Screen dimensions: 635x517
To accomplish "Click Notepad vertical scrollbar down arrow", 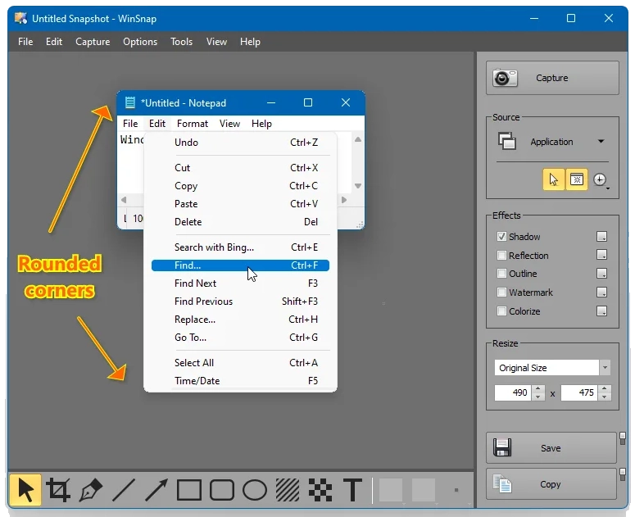I will click(x=358, y=186).
